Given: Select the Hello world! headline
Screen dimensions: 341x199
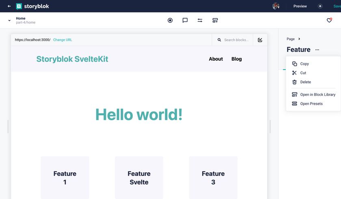Looking at the screenshot, I should 139,115.
